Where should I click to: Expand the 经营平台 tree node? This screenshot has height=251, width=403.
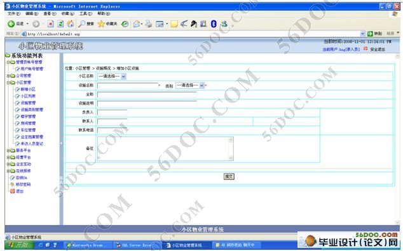tap(8, 157)
